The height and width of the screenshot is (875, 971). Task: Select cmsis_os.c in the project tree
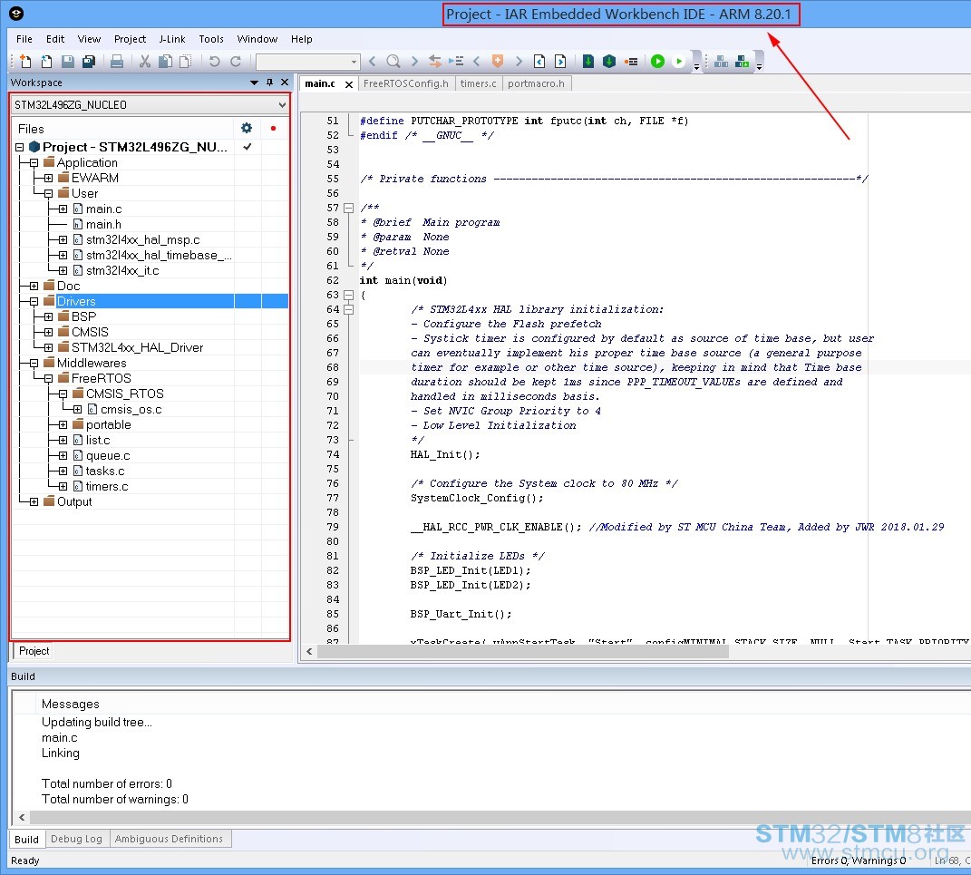(131, 409)
